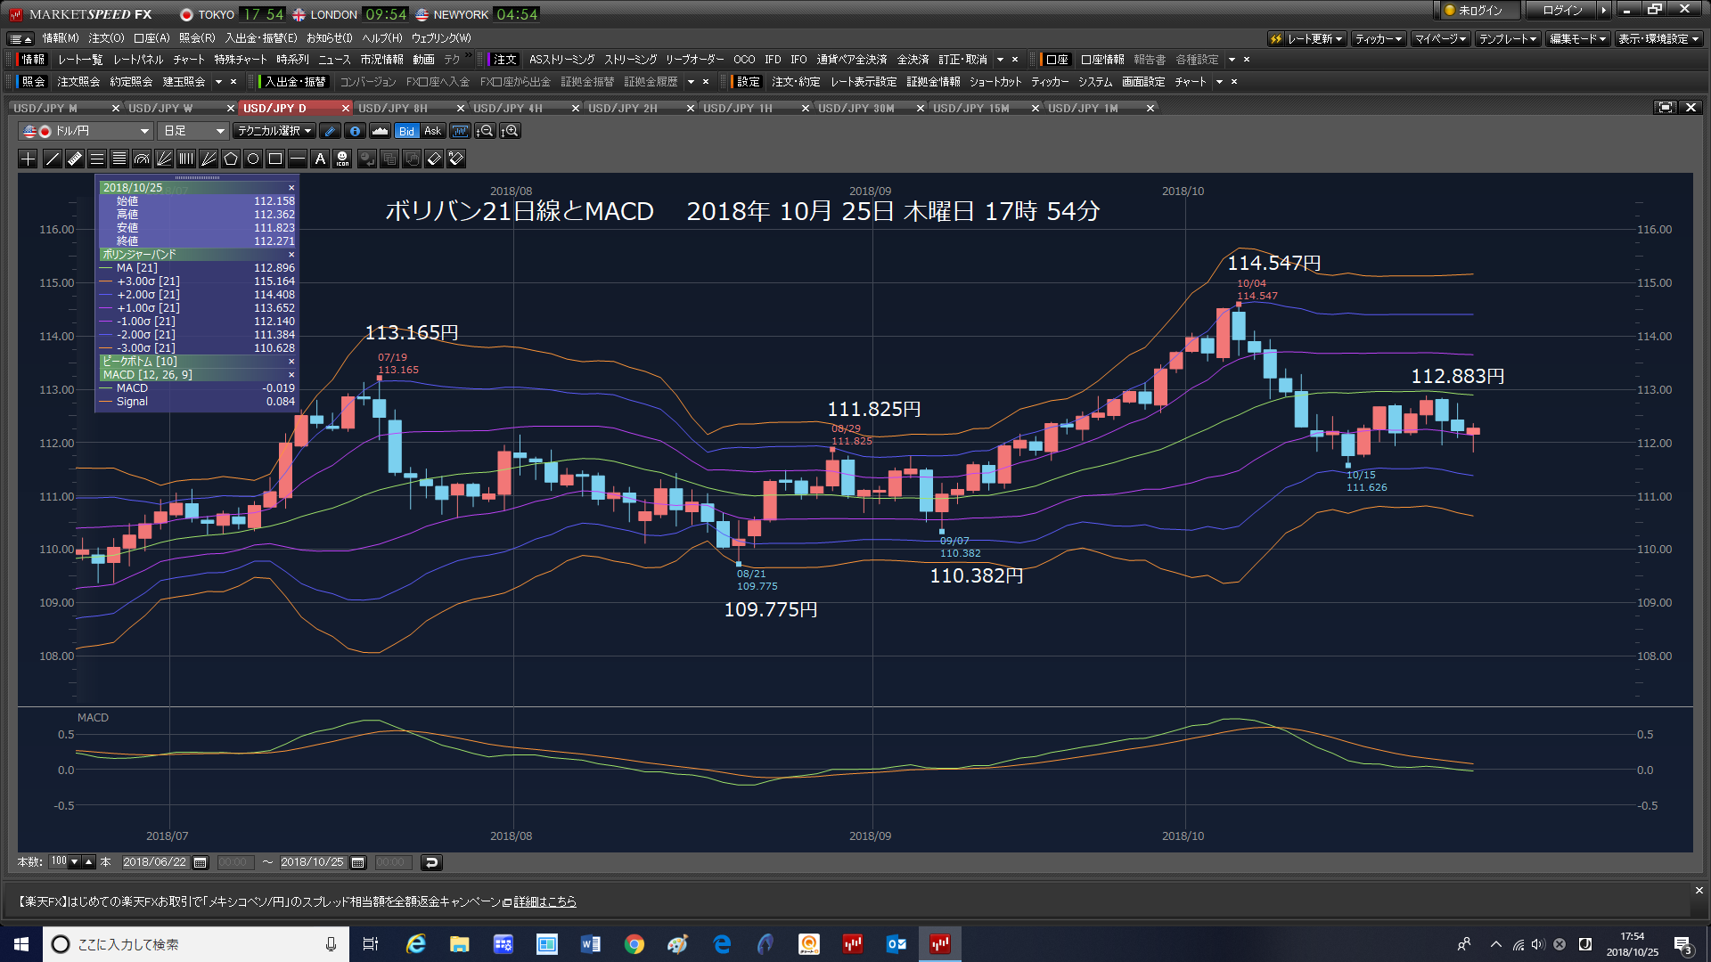Click the Windows search box

pos(196,944)
